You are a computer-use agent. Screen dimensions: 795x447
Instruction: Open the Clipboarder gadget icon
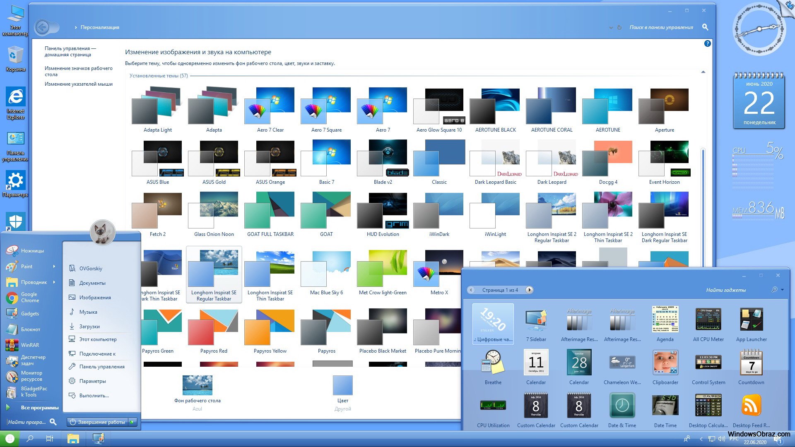tap(665, 363)
